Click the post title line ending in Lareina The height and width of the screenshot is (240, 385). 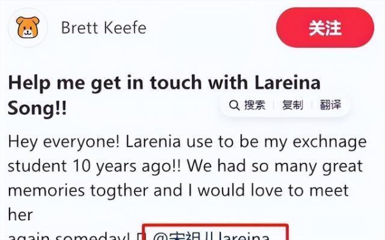point(164,83)
